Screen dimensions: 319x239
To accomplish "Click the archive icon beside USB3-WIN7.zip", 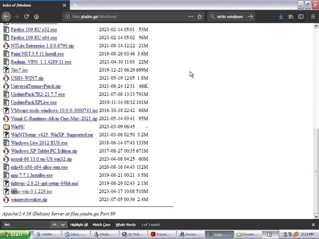I will [x=6, y=78].
